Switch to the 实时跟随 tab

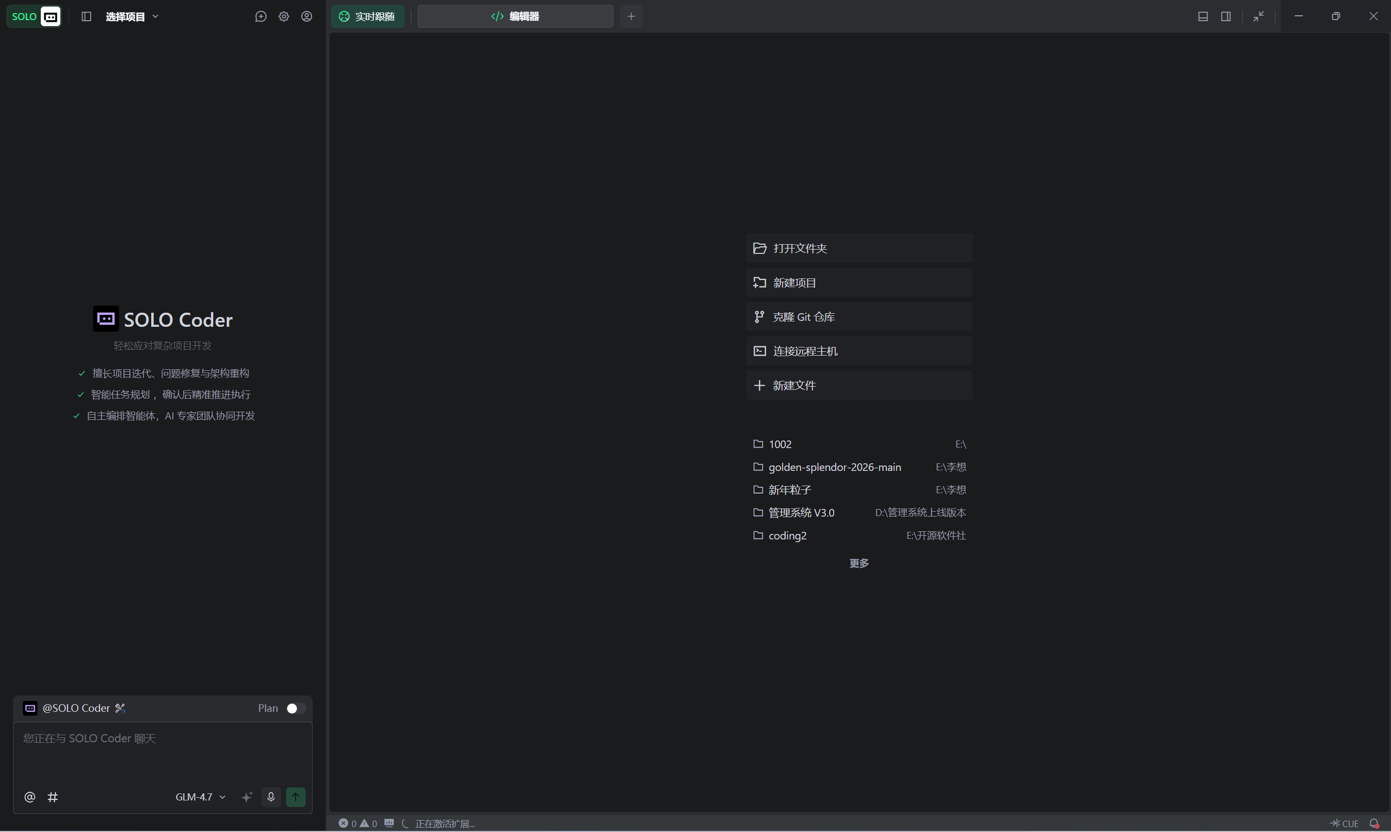click(368, 16)
